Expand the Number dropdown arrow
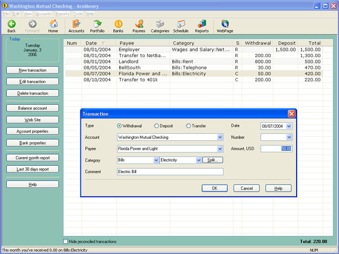The image size is (339, 254). coord(289,138)
